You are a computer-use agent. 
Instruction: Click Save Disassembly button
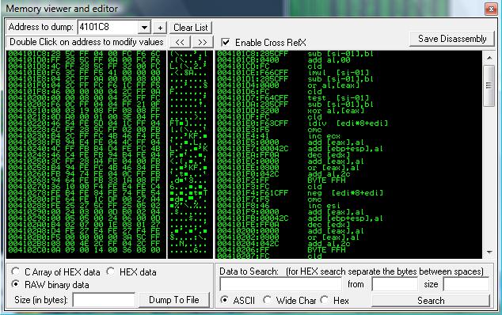point(452,39)
